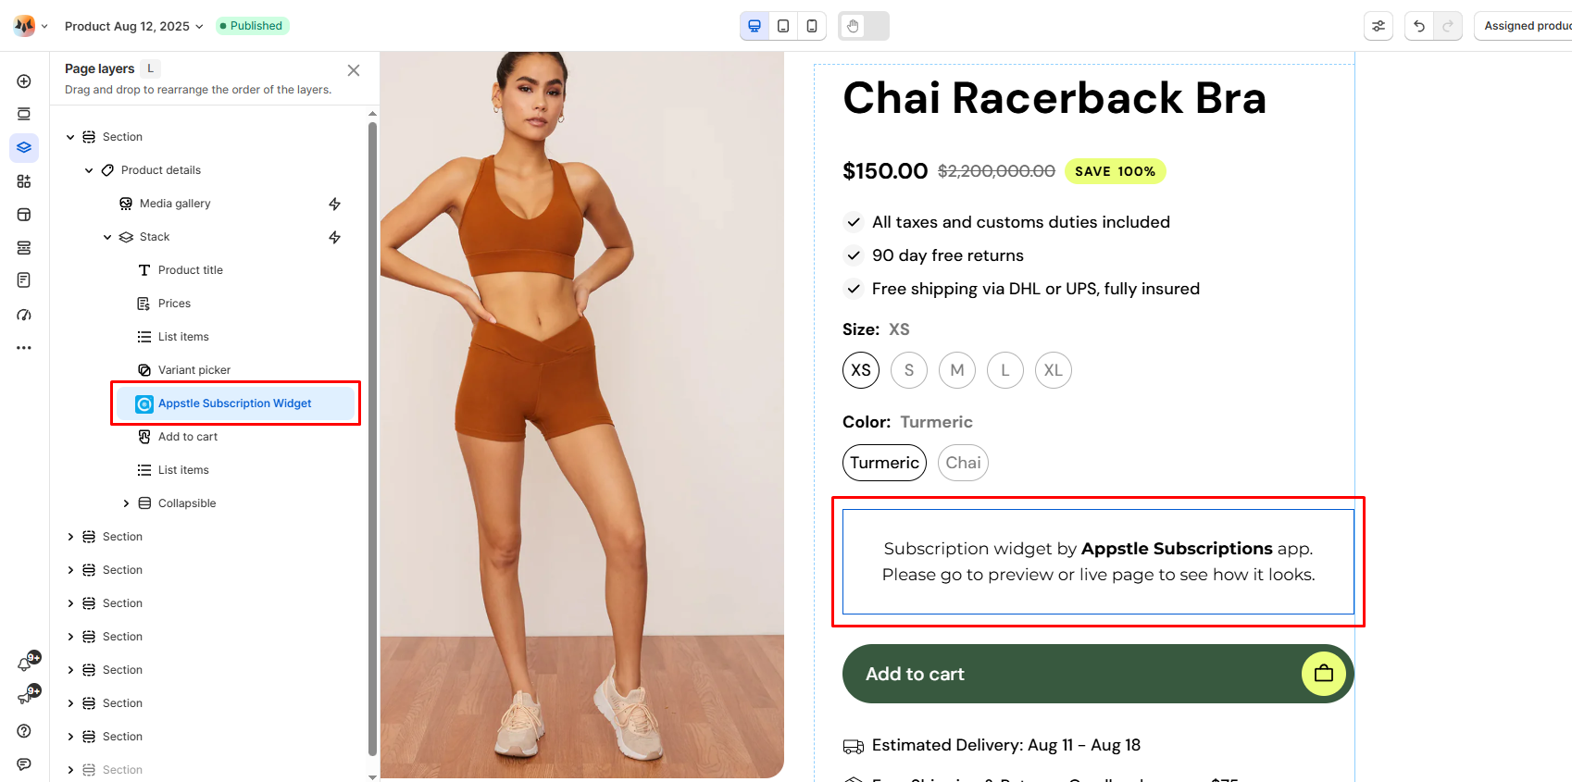
Task: Open the Add element plus icon in sidebar
Action: [24, 81]
